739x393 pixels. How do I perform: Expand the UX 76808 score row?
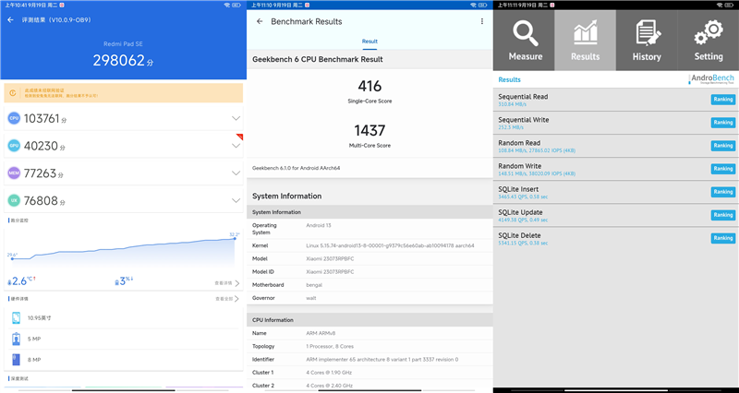point(236,200)
